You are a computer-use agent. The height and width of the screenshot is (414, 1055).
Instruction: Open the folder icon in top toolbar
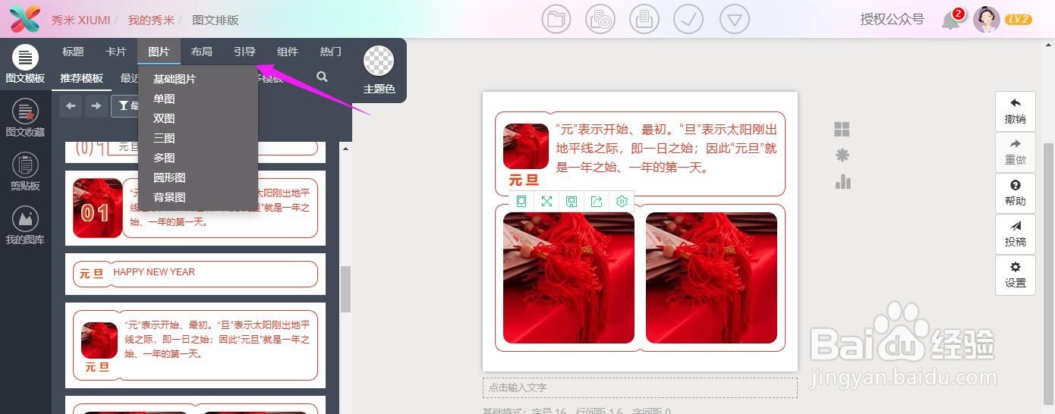point(556,20)
